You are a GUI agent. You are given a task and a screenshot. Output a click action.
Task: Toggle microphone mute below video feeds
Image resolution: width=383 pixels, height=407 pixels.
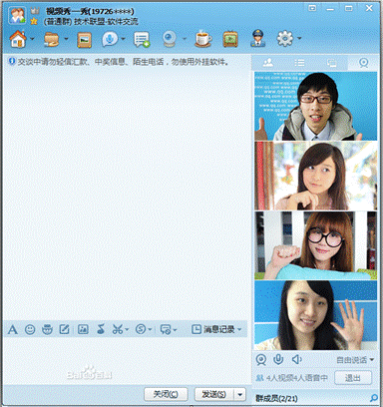point(278,359)
